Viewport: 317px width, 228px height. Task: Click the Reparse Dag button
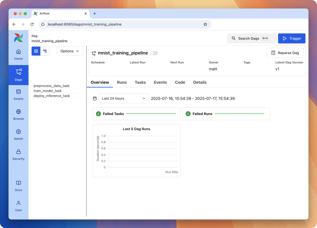pyautogui.click(x=285, y=53)
